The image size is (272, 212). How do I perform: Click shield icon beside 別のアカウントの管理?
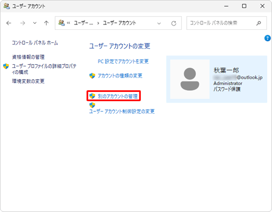click(x=92, y=96)
